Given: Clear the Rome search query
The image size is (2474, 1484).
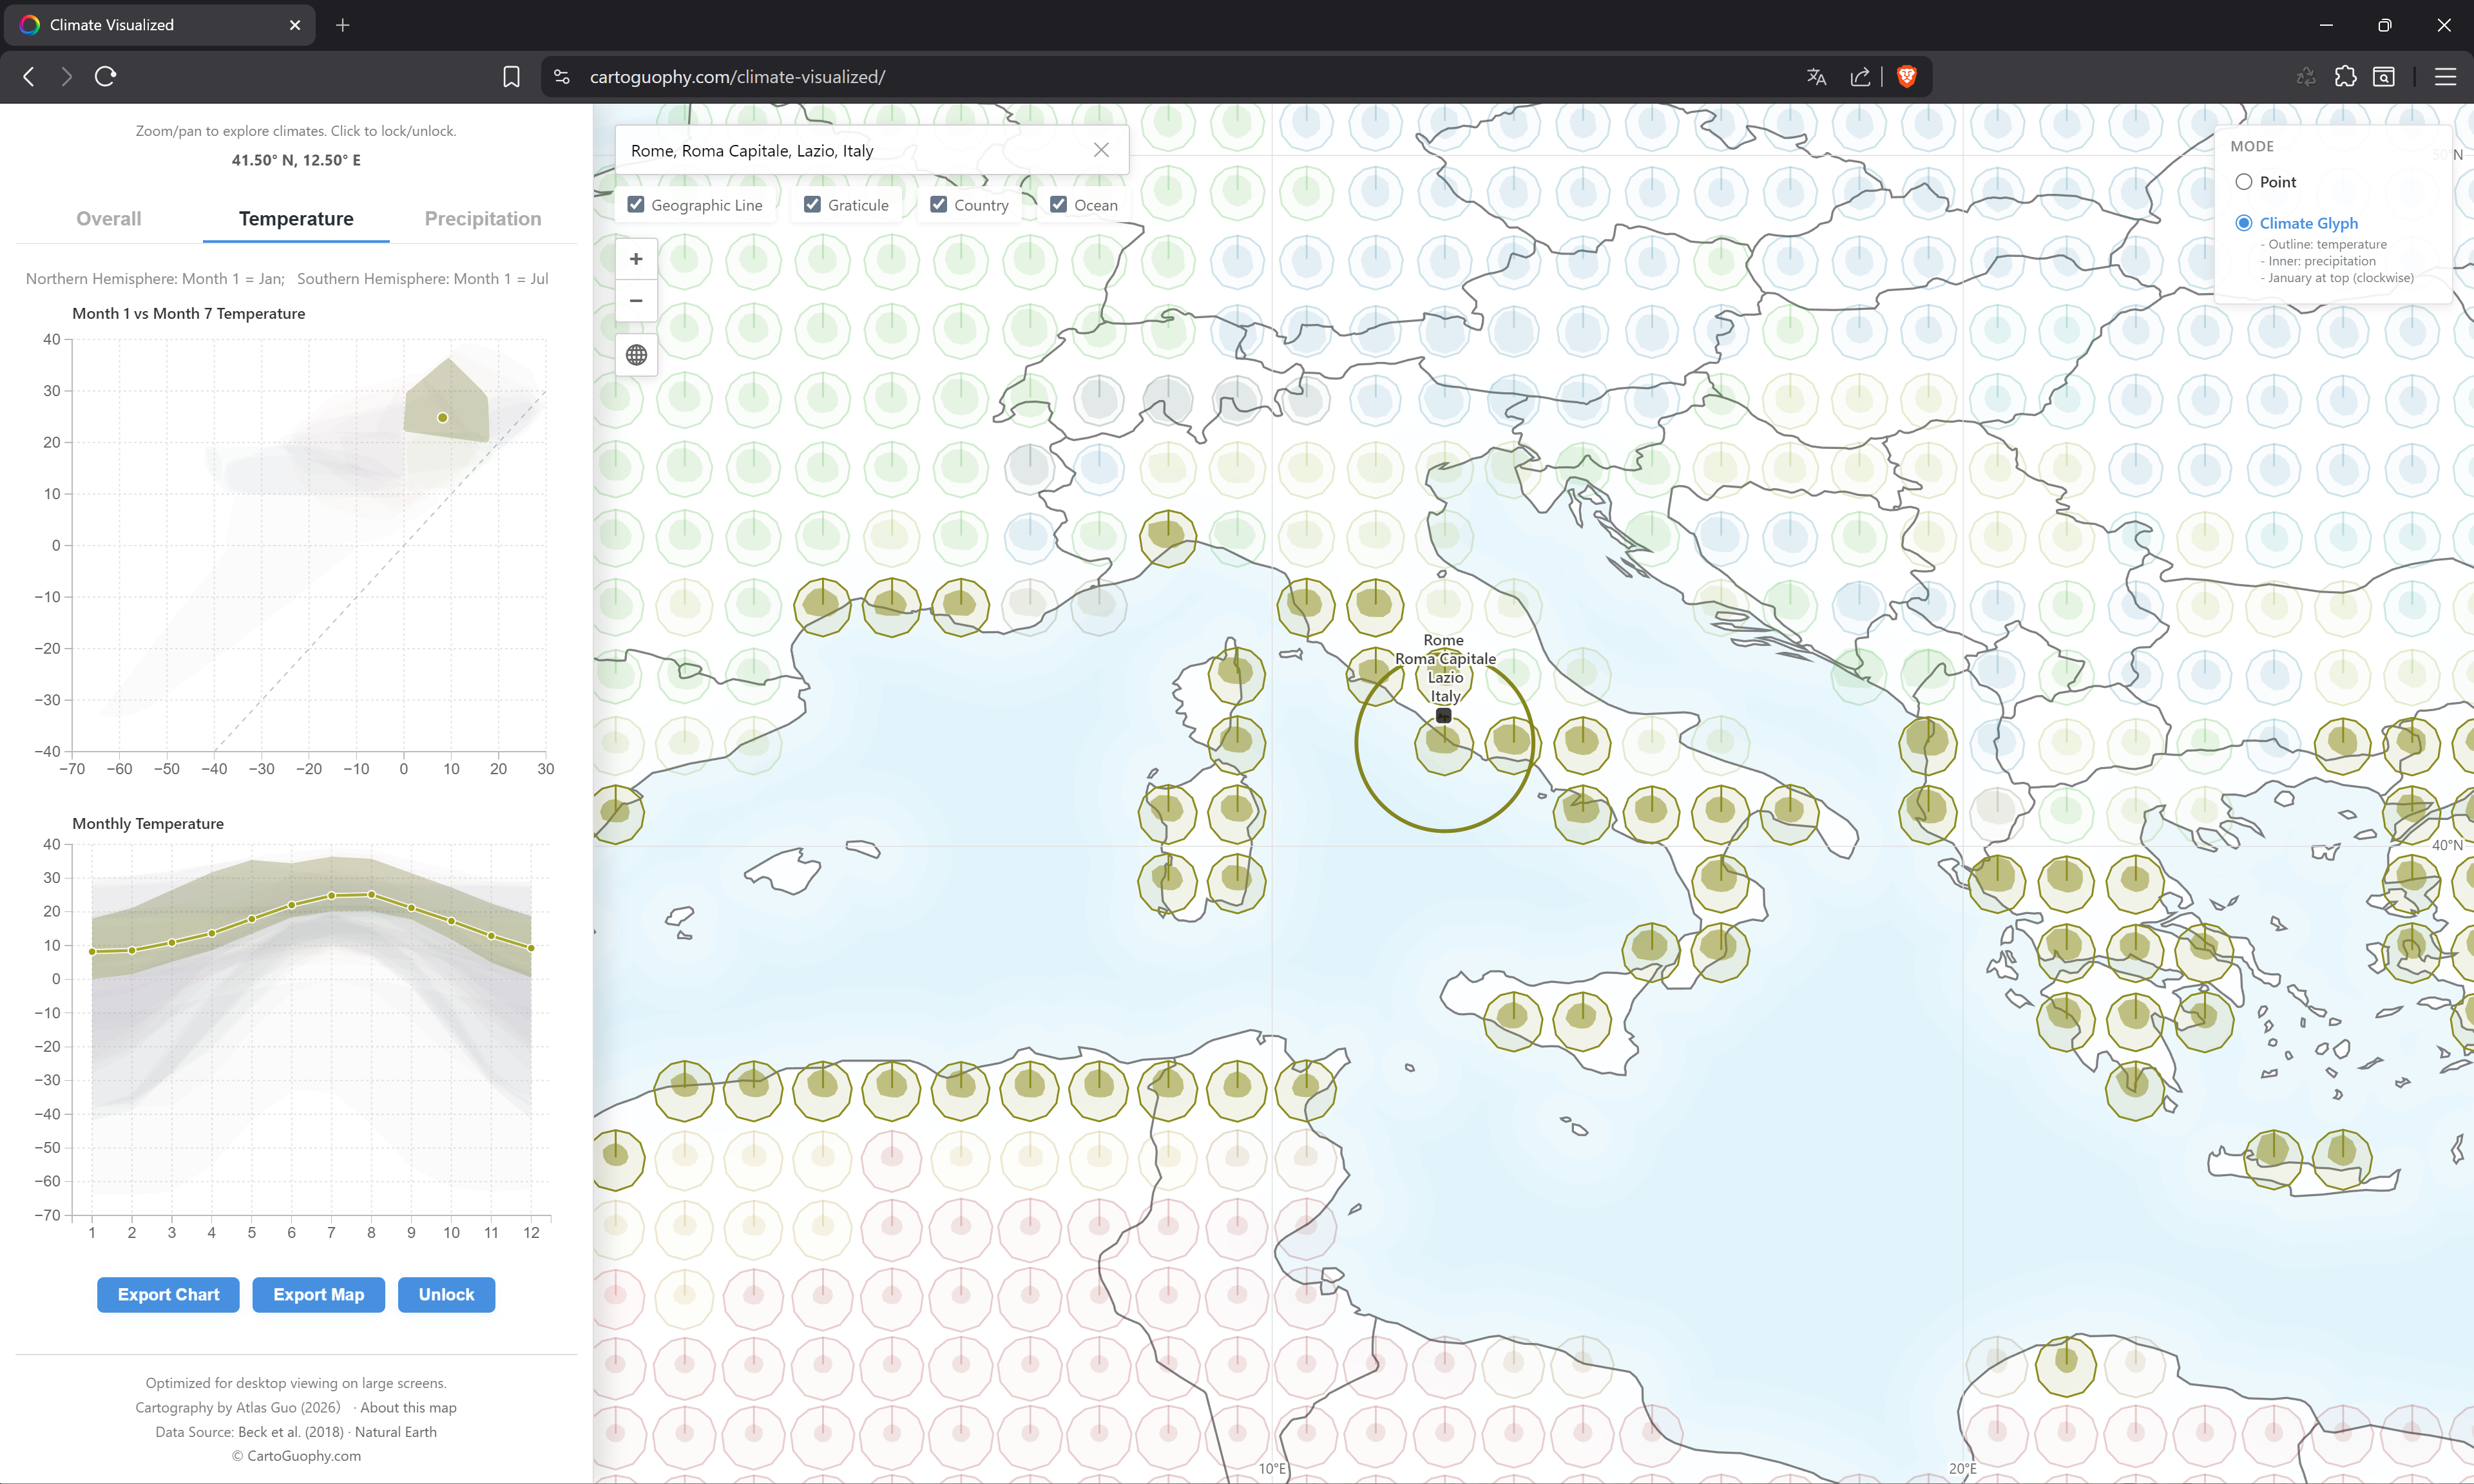Looking at the screenshot, I should [x=1101, y=149].
